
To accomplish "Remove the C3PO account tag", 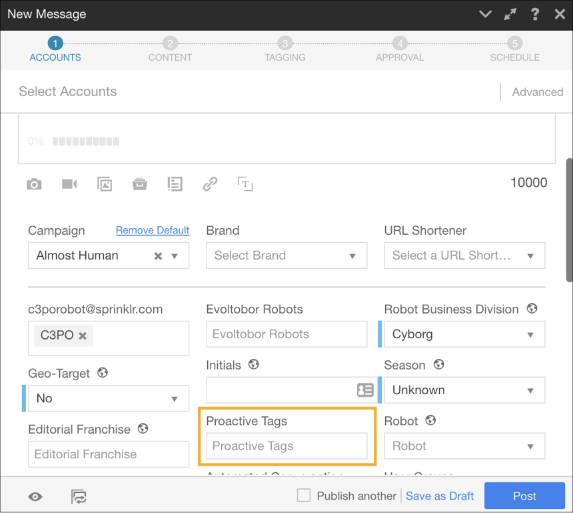I will click(83, 336).
